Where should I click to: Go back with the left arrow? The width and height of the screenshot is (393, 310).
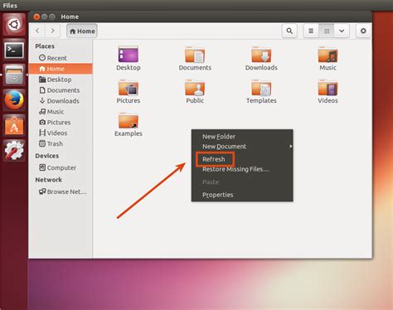click(37, 31)
